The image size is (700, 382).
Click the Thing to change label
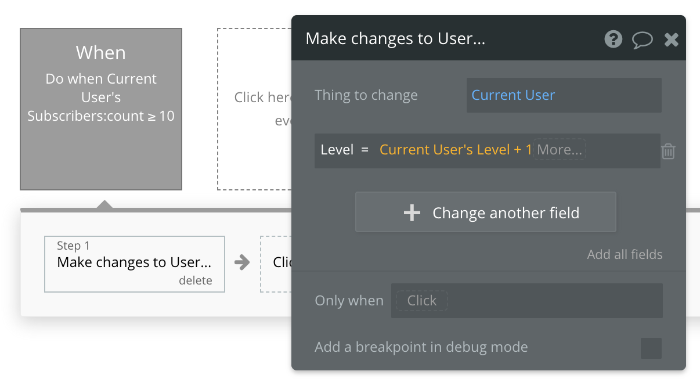pos(366,95)
